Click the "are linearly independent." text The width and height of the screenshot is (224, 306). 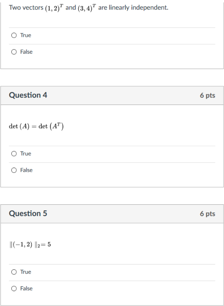(133, 8)
